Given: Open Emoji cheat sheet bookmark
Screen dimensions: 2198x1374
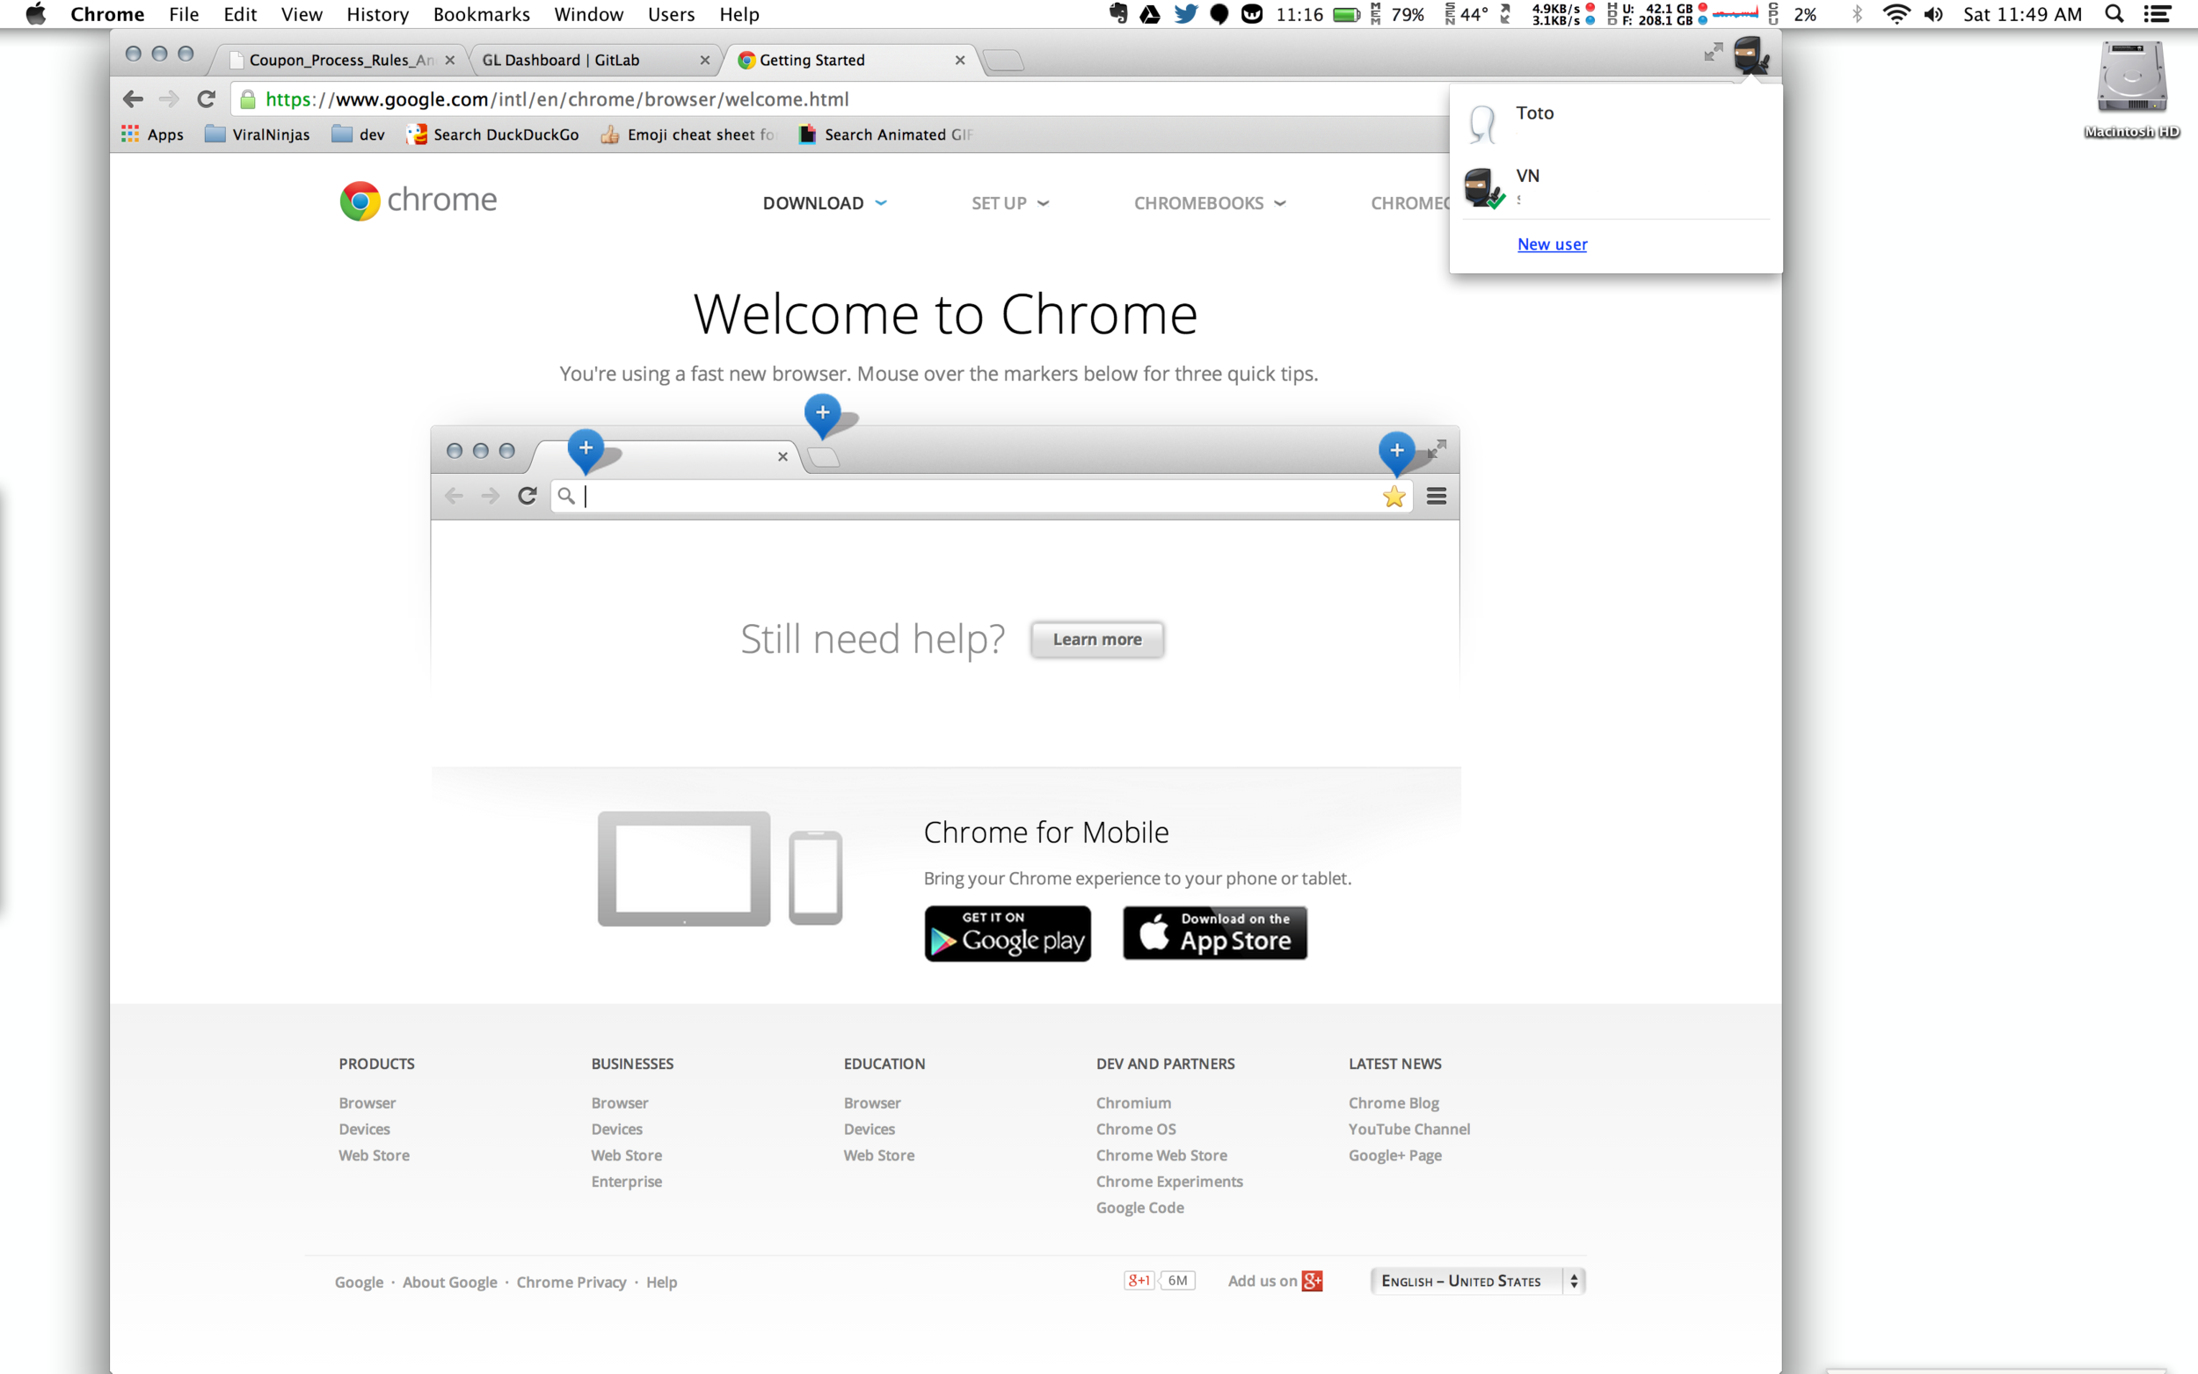Looking at the screenshot, I should pyautogui.click(x=688, y=134).
